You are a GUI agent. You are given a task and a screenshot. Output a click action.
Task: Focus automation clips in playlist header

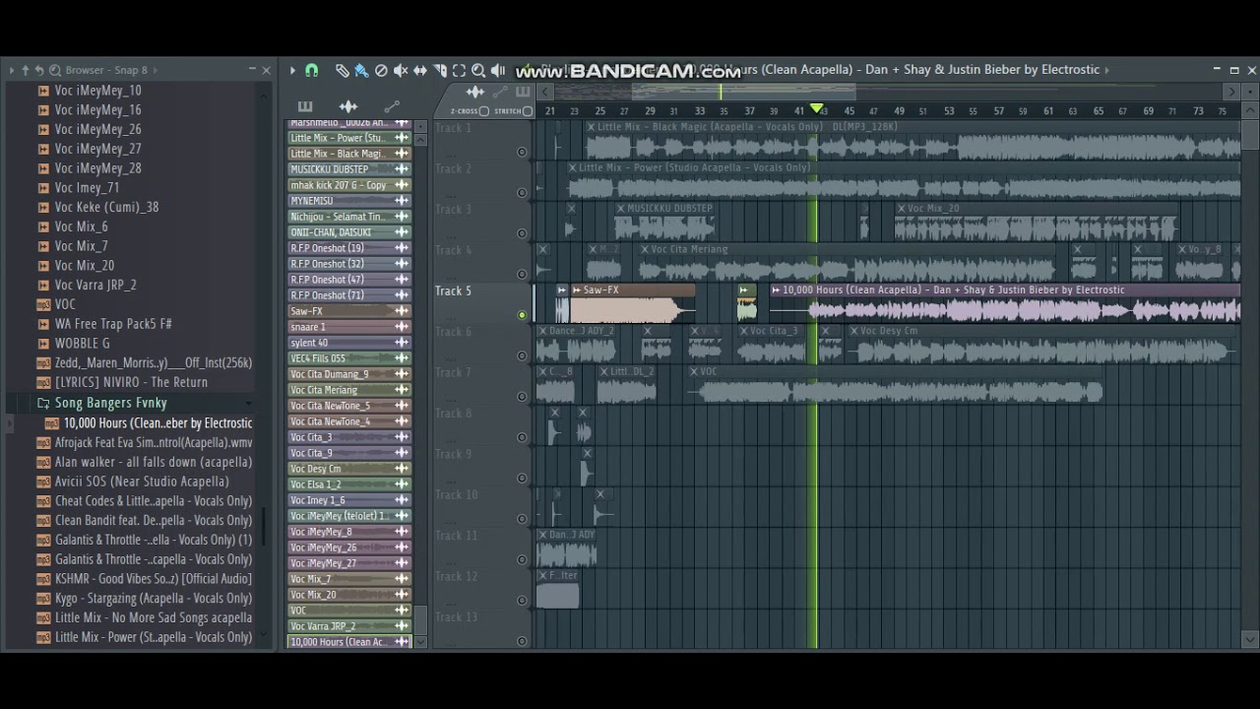(499, 92)
